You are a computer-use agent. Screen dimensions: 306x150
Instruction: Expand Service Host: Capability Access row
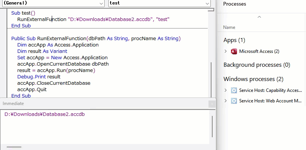click(226, 90)
